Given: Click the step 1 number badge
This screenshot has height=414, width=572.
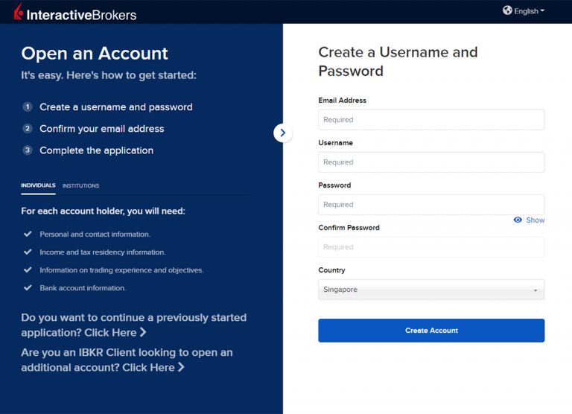Looking at the screenshot, I should pyautogui.click(x=28, y=107).
